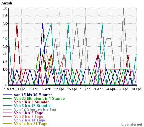Click the '27.Apr.' date label
The height and width of the screenshot is (127, 144).
pos(124,89)
